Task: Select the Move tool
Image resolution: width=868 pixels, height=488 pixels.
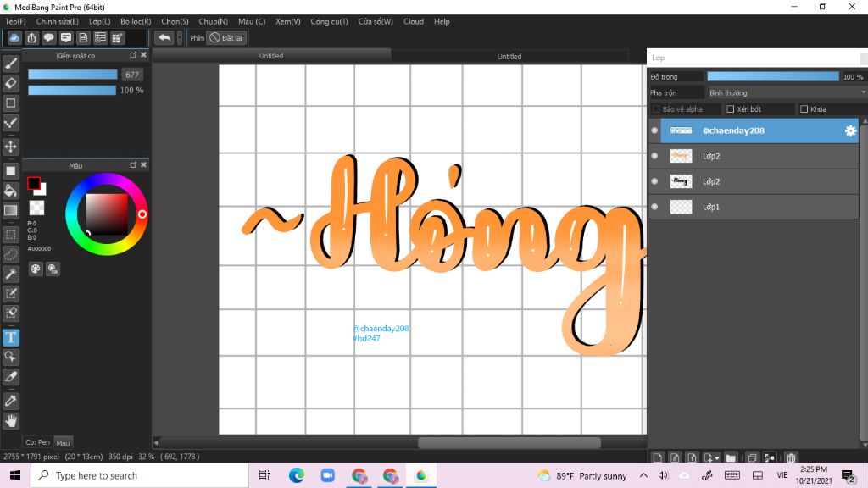Action: click(x=10, y=147)
